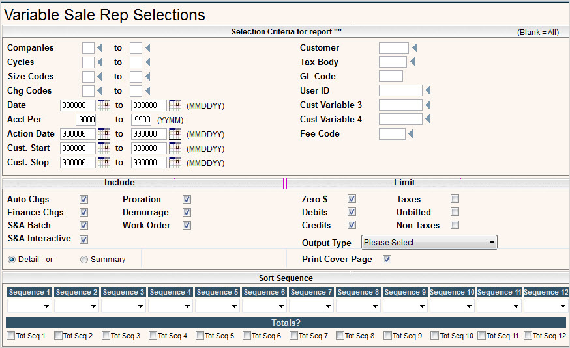Click the Fee Code input field
Viewport: 570px width, 348px height.
(x=392, y=134)
